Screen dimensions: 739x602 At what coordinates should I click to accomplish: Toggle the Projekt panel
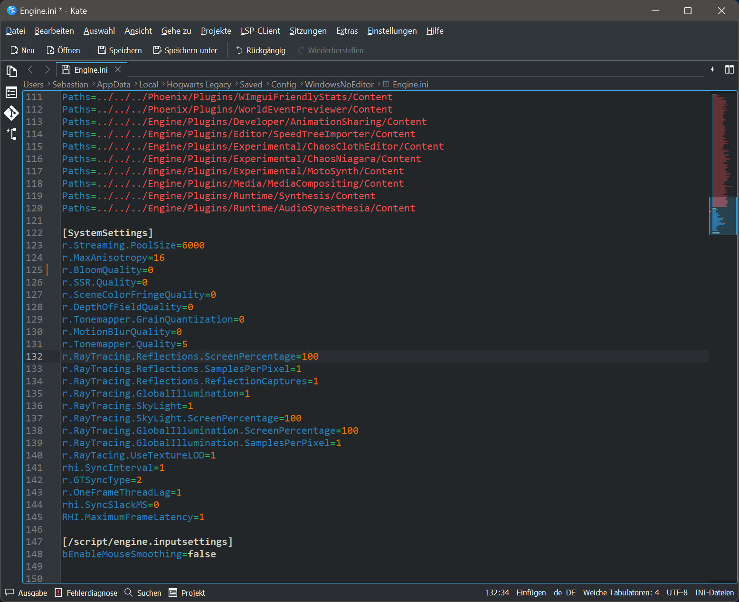pos(187,593)
